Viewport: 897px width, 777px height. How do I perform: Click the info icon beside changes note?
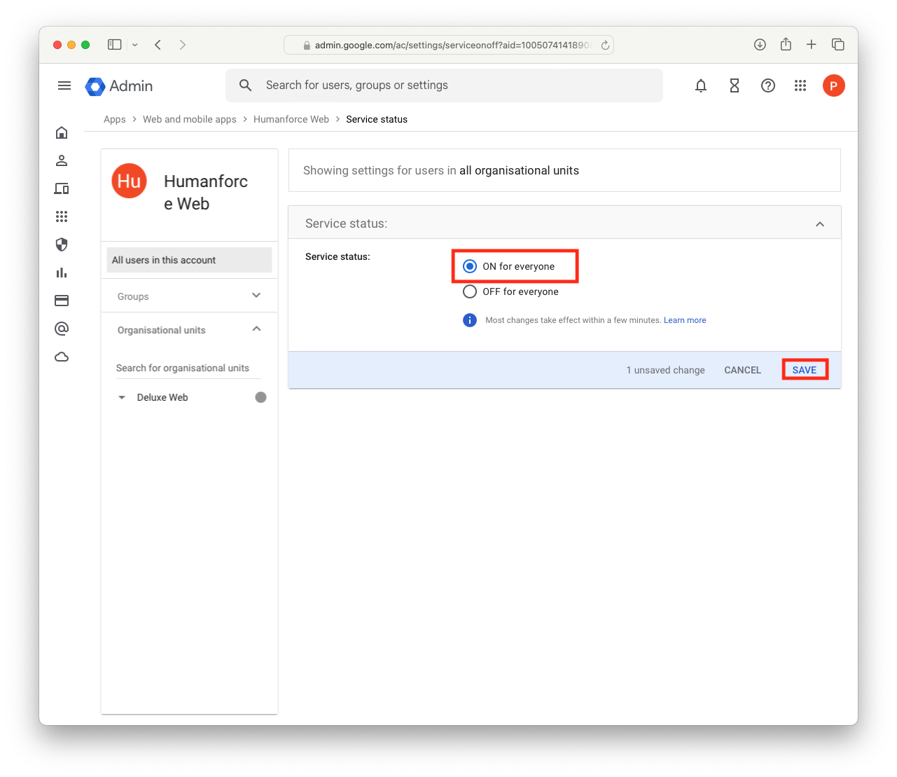(x=470, y=320)
